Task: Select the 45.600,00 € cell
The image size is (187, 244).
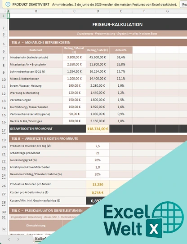Action: tap(98, 57)
